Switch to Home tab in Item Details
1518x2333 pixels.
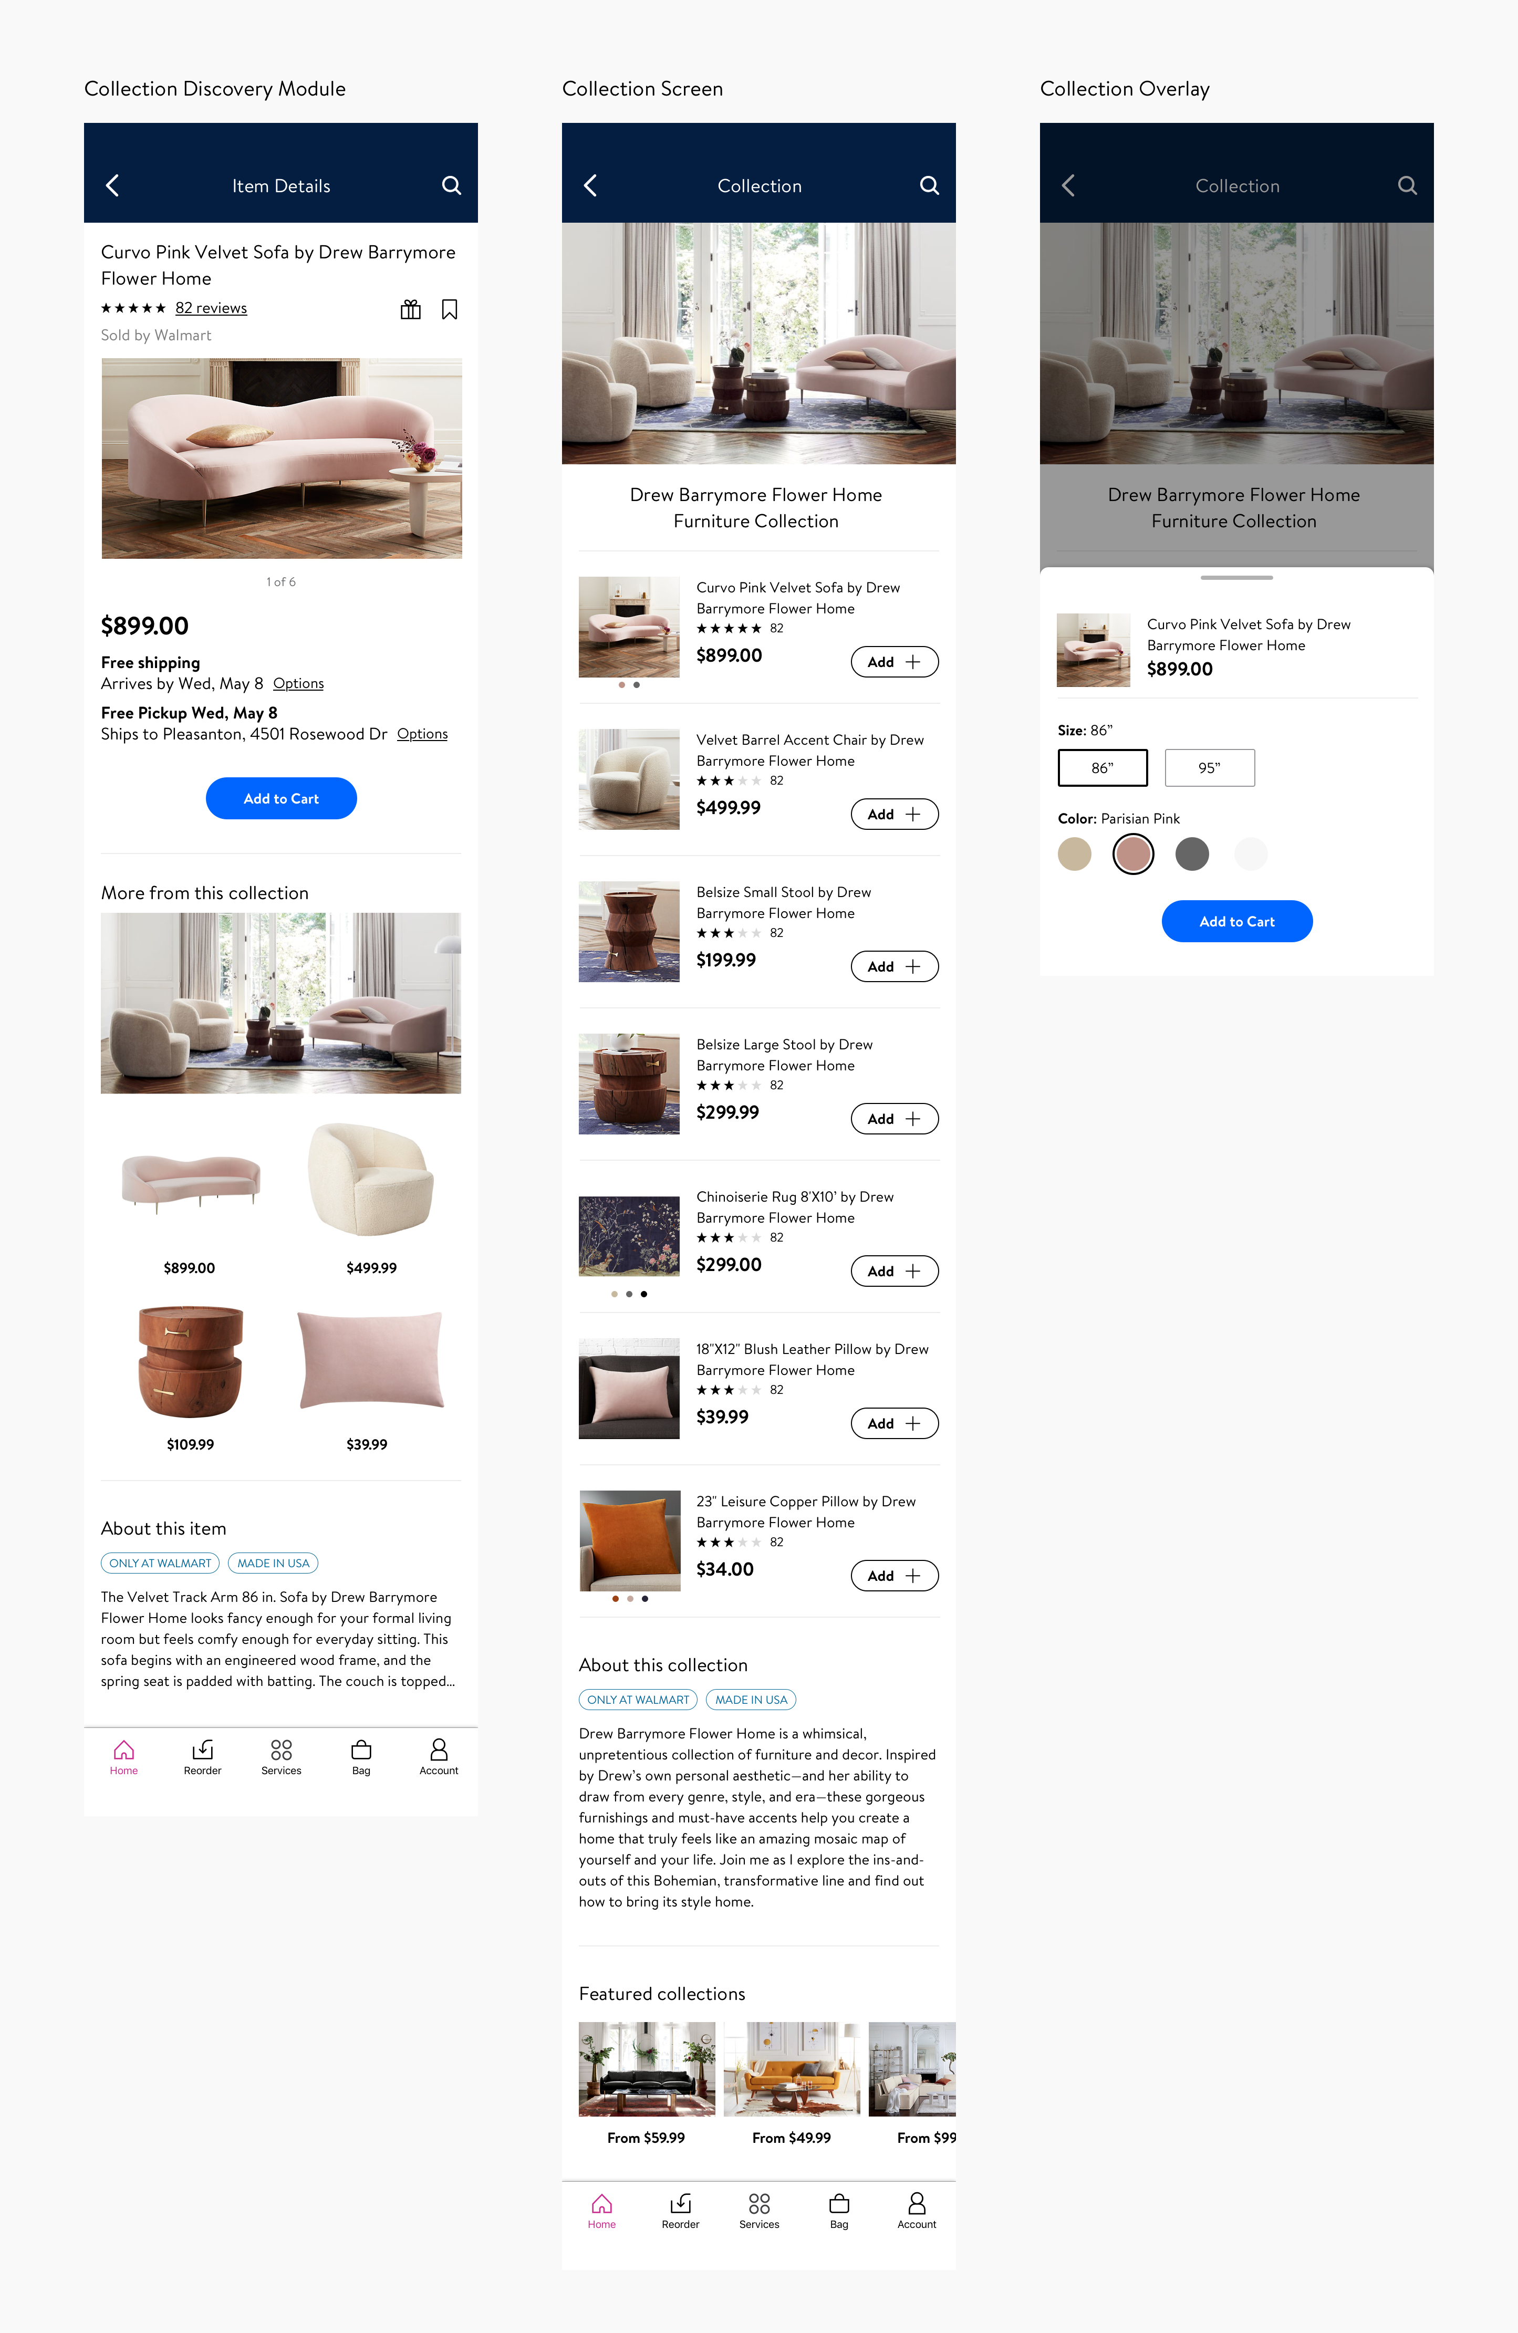(123, 1757)
